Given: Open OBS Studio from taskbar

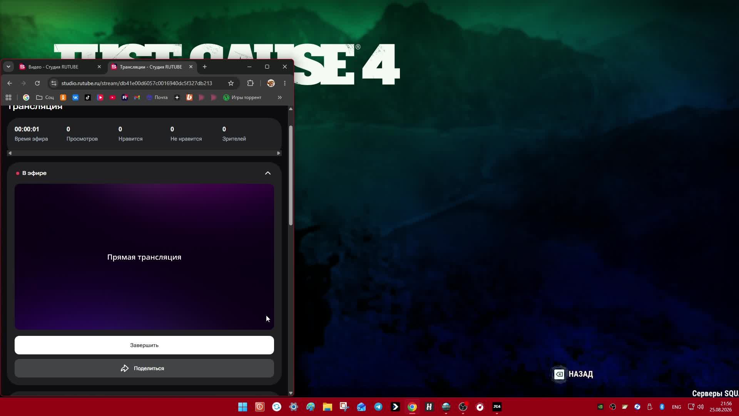Looking at the screenshot, I should (463, 407).
